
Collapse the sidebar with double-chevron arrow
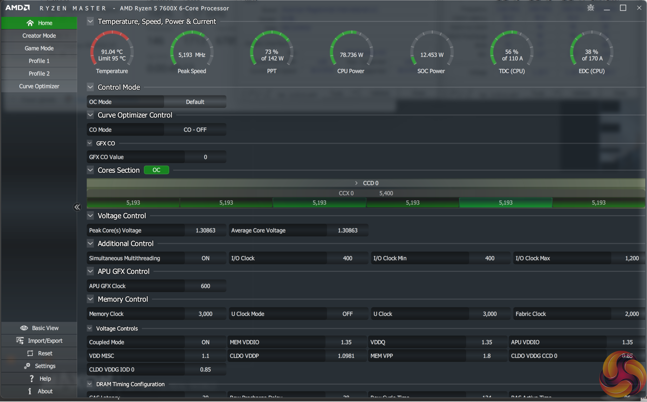point(77,207)
